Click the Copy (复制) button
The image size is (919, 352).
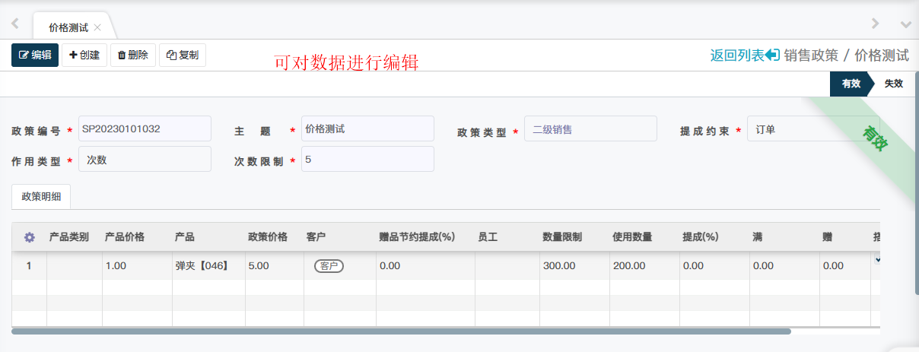(x=183, y=55)
